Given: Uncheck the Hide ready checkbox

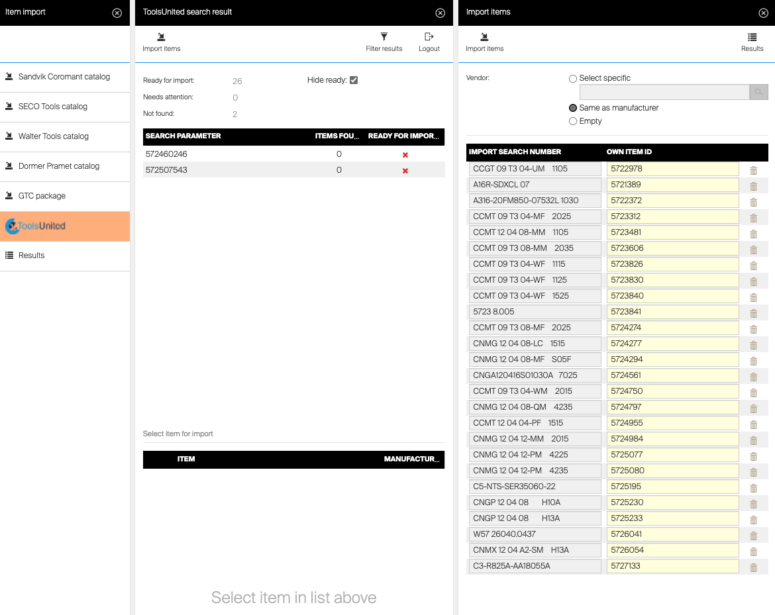Looking at the screenshot, I should coord(354,80).
